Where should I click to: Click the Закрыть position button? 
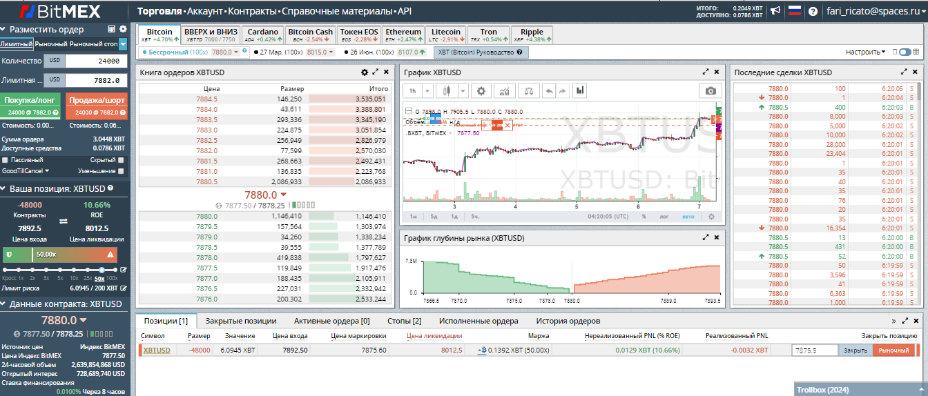click(855, 350)
